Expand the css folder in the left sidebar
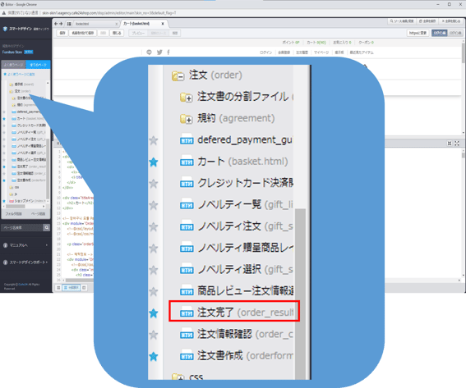 [x=12, y=188]
